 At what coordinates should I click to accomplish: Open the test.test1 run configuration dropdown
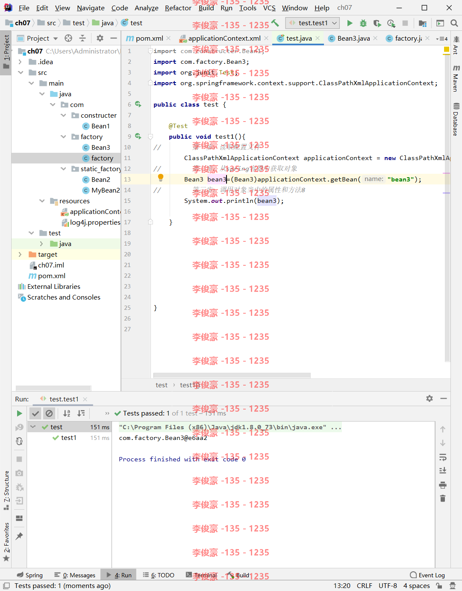(x=312, y=23)
